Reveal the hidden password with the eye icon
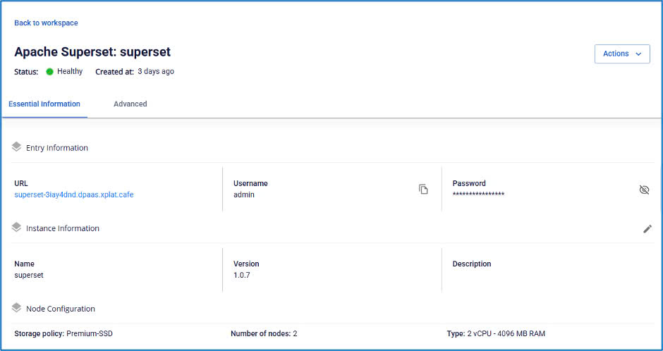This screenshot has height=351, width=663. click(x=644, y=190)
